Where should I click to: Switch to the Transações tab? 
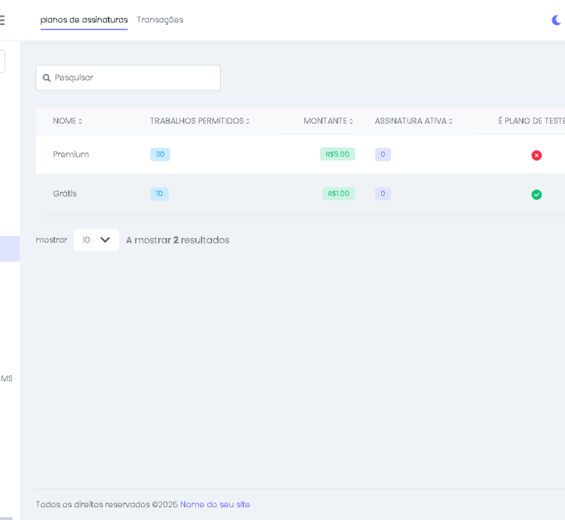click(x=160, y=20)
